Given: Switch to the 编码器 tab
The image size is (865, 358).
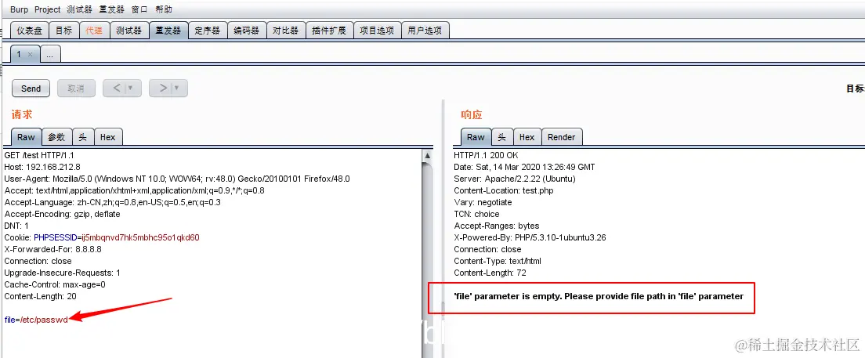Looking at the screenshot, I should pos(247,31).
